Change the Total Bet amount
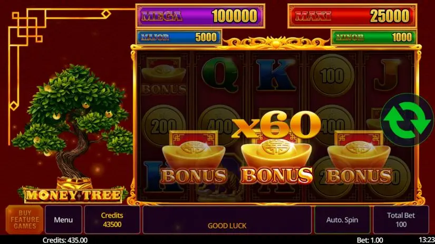435x244 pixels. [x=401, y=220]
